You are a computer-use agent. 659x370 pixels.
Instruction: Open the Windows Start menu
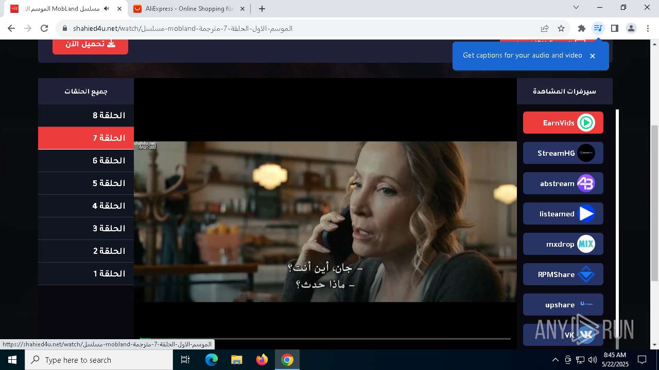coord(12,360)
